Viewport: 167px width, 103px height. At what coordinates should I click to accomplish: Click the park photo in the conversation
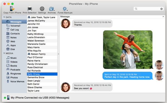128,50
